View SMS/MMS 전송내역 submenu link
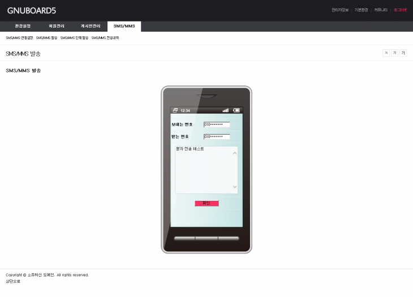 pyautogui.click(x=105, y=38)
